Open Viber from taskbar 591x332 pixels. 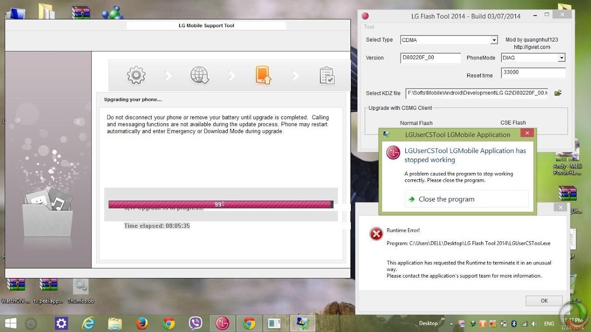[x=196, y=323]
